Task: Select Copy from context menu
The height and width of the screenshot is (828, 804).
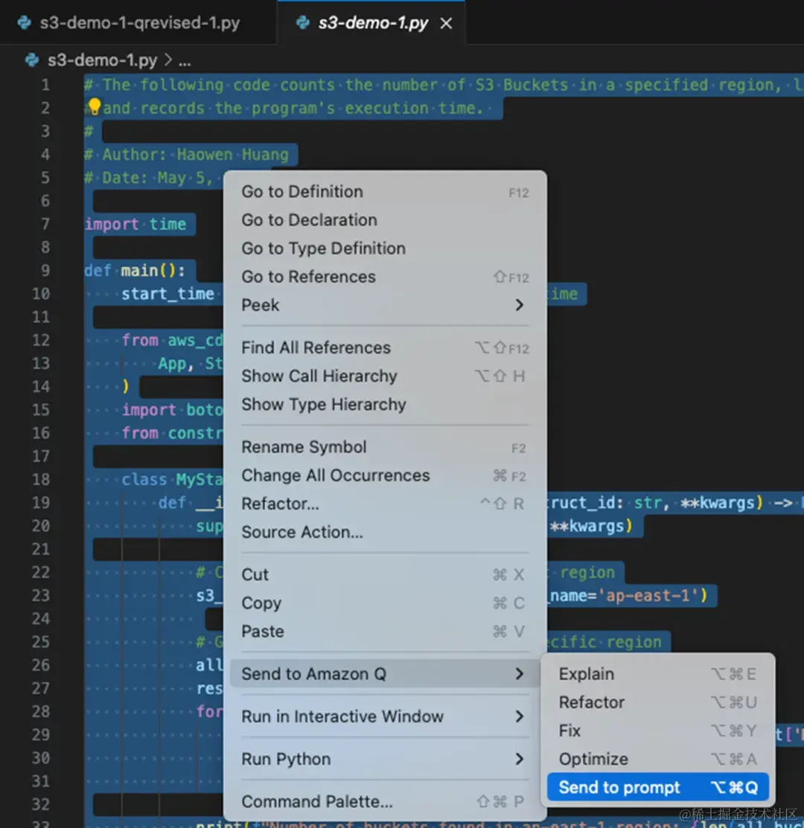Action: tap(385, 603)
